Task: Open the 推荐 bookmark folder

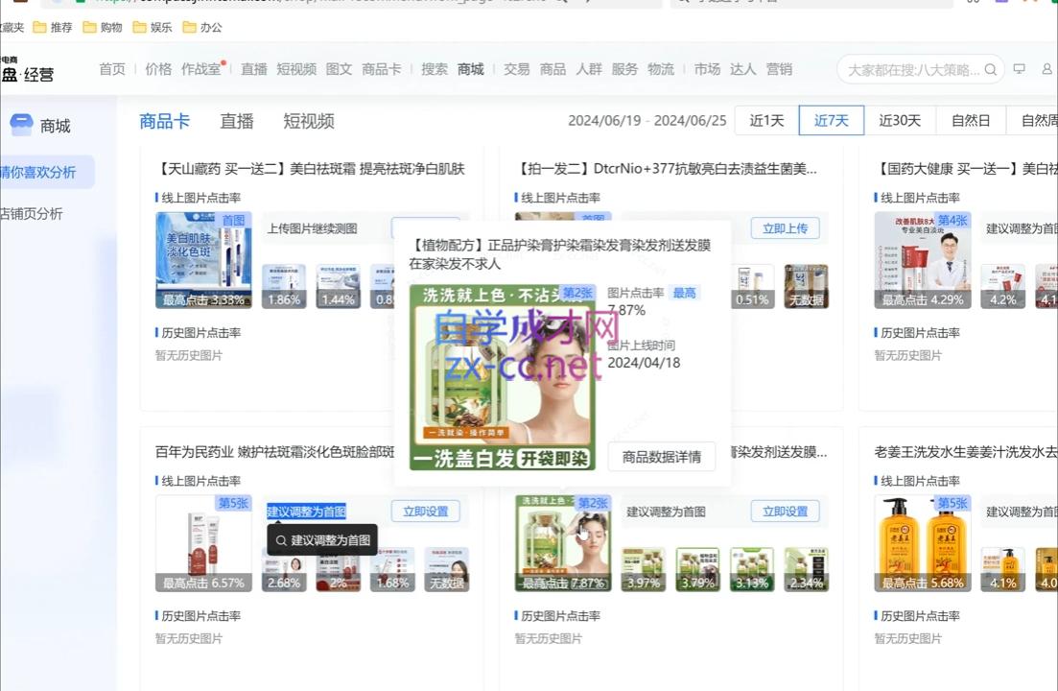Action: 53,27
